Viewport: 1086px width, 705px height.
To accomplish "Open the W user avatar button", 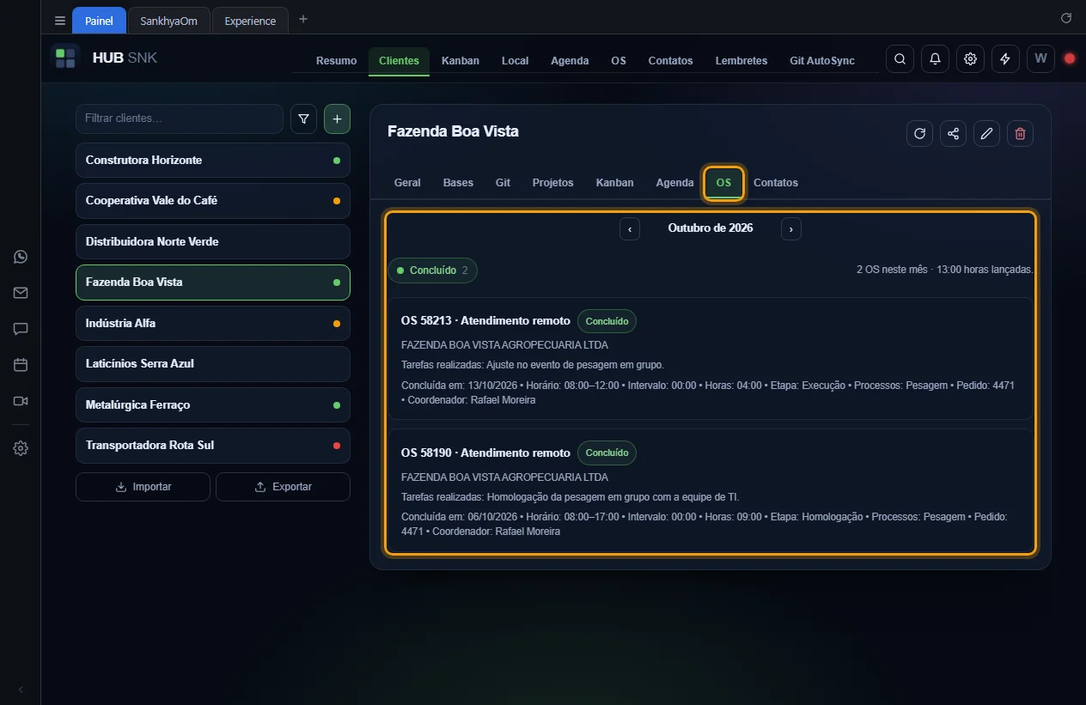I will 1040,59.
